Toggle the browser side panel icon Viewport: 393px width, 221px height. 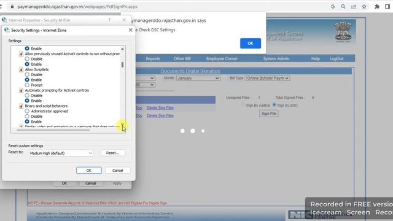[x=387, y=7]
